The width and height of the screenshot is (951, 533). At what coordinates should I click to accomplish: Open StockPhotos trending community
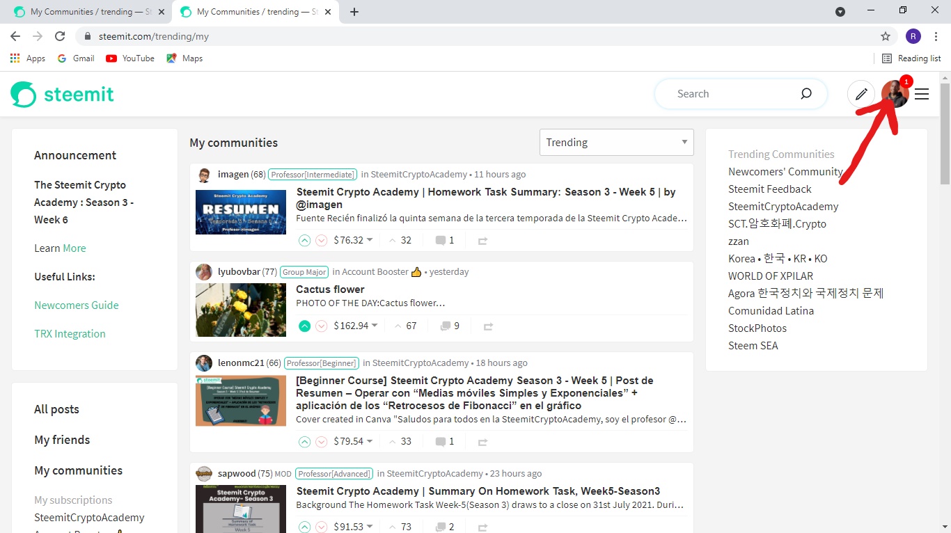tap(757, 328)
